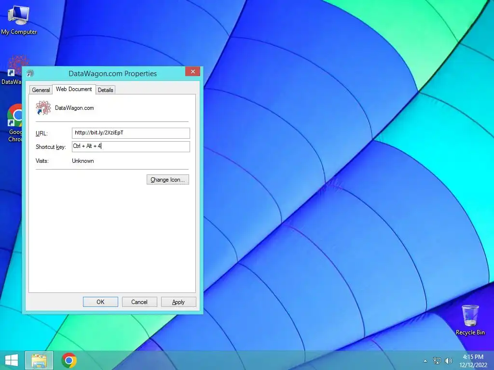Click the DataWagon title bar icon
This screenshot has height=370, width=494.
(x=30, y=73)
